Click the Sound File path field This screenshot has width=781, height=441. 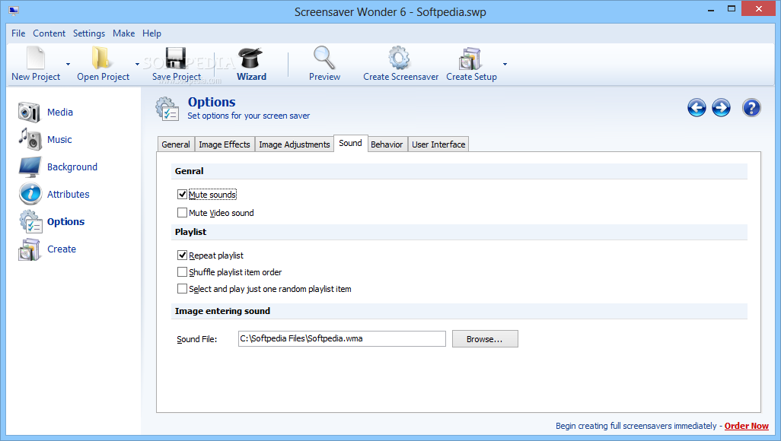pos(342,338)
